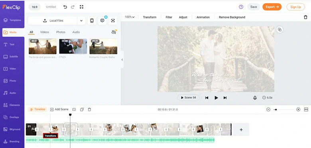This screenshot has height=148, width=311.
Task: Start screen recording icon
Action: [x=113, y=21]
